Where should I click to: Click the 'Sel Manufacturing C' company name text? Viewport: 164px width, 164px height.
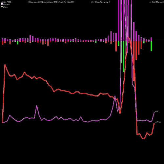101,2
